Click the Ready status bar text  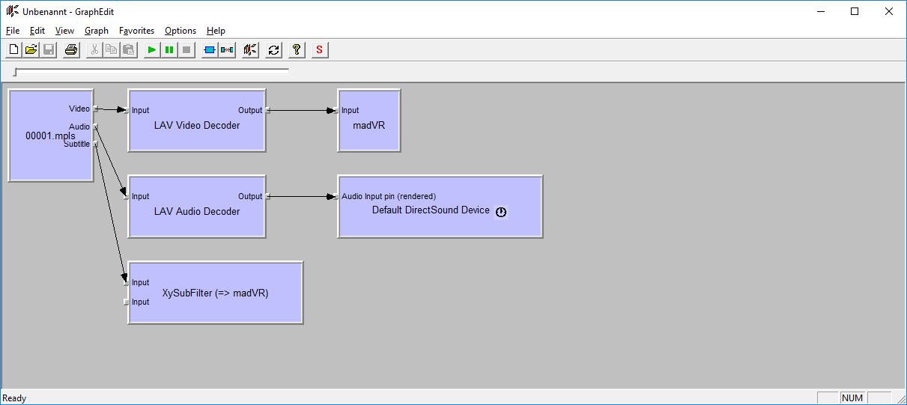15,398
